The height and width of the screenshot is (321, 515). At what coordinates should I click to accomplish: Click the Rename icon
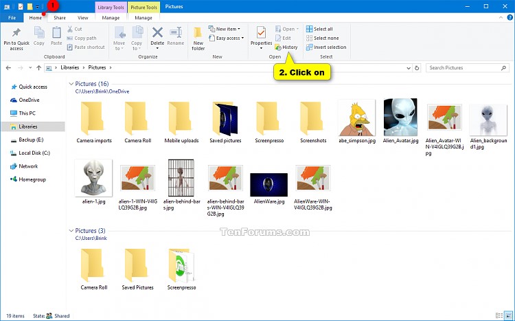(x=175, y=32)
